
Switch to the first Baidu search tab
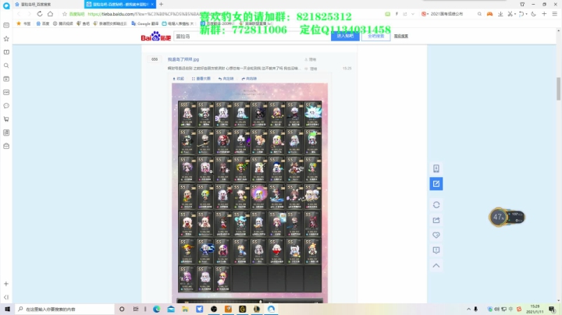coord(47,5)
